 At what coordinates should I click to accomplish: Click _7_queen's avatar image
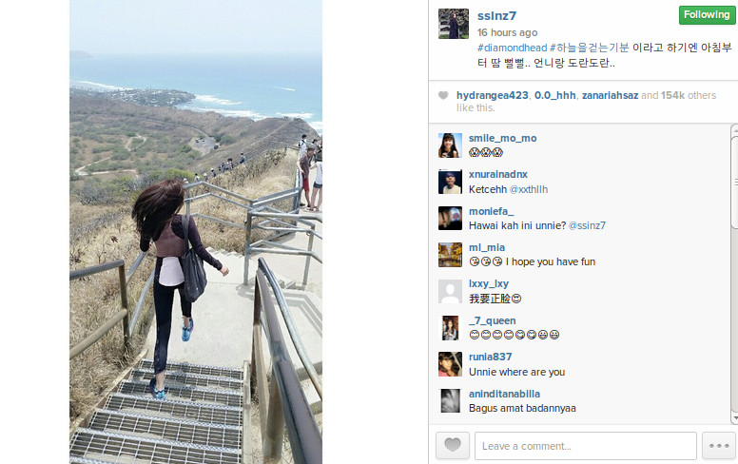tap(450, 327)
